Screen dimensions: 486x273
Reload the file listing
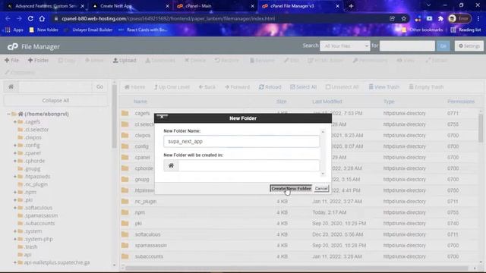[270, 87]
